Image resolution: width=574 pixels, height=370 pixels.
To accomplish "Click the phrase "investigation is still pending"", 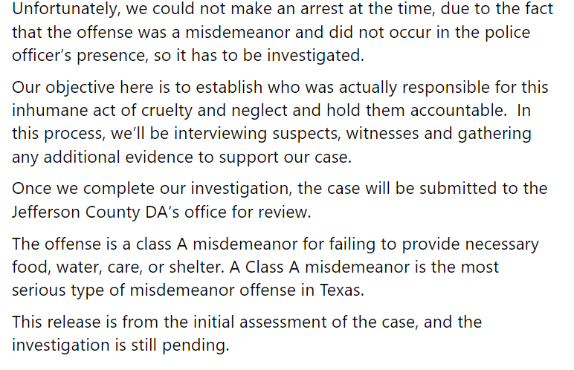I will (x=120, y=345).
